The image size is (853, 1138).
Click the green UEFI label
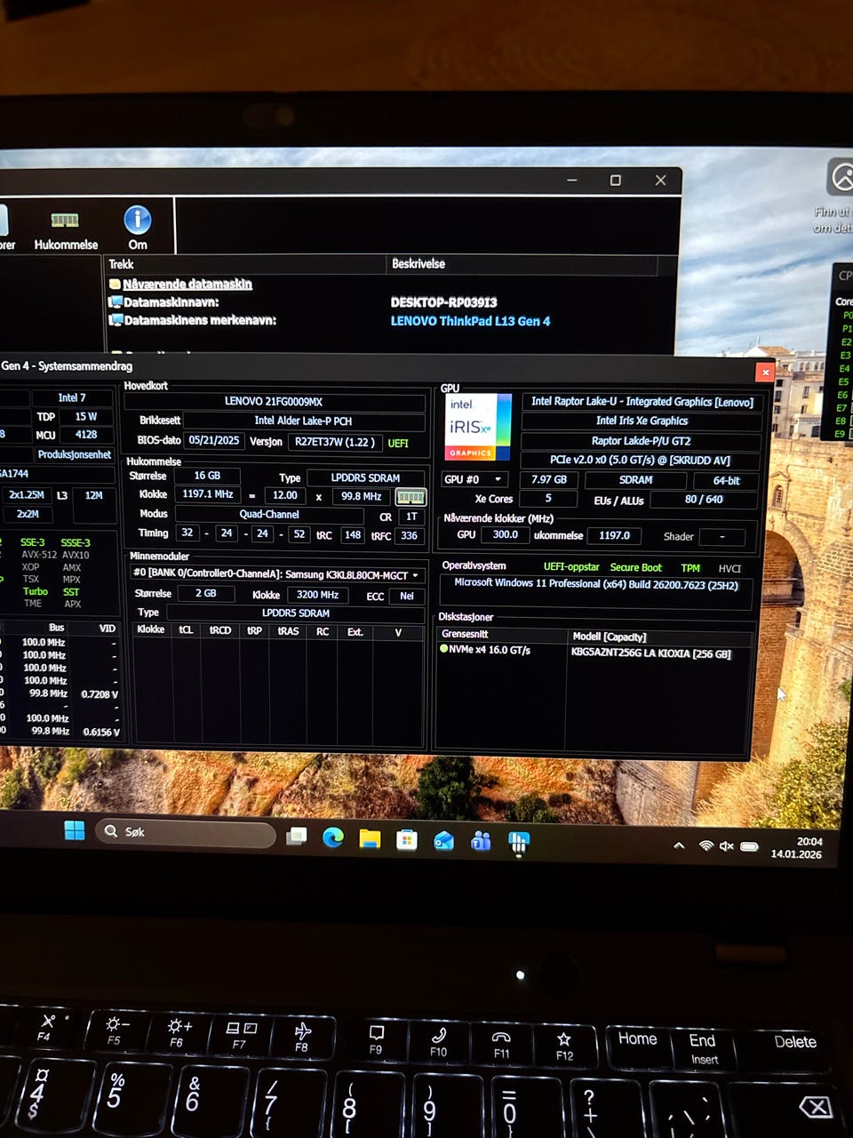coord(398,443)
